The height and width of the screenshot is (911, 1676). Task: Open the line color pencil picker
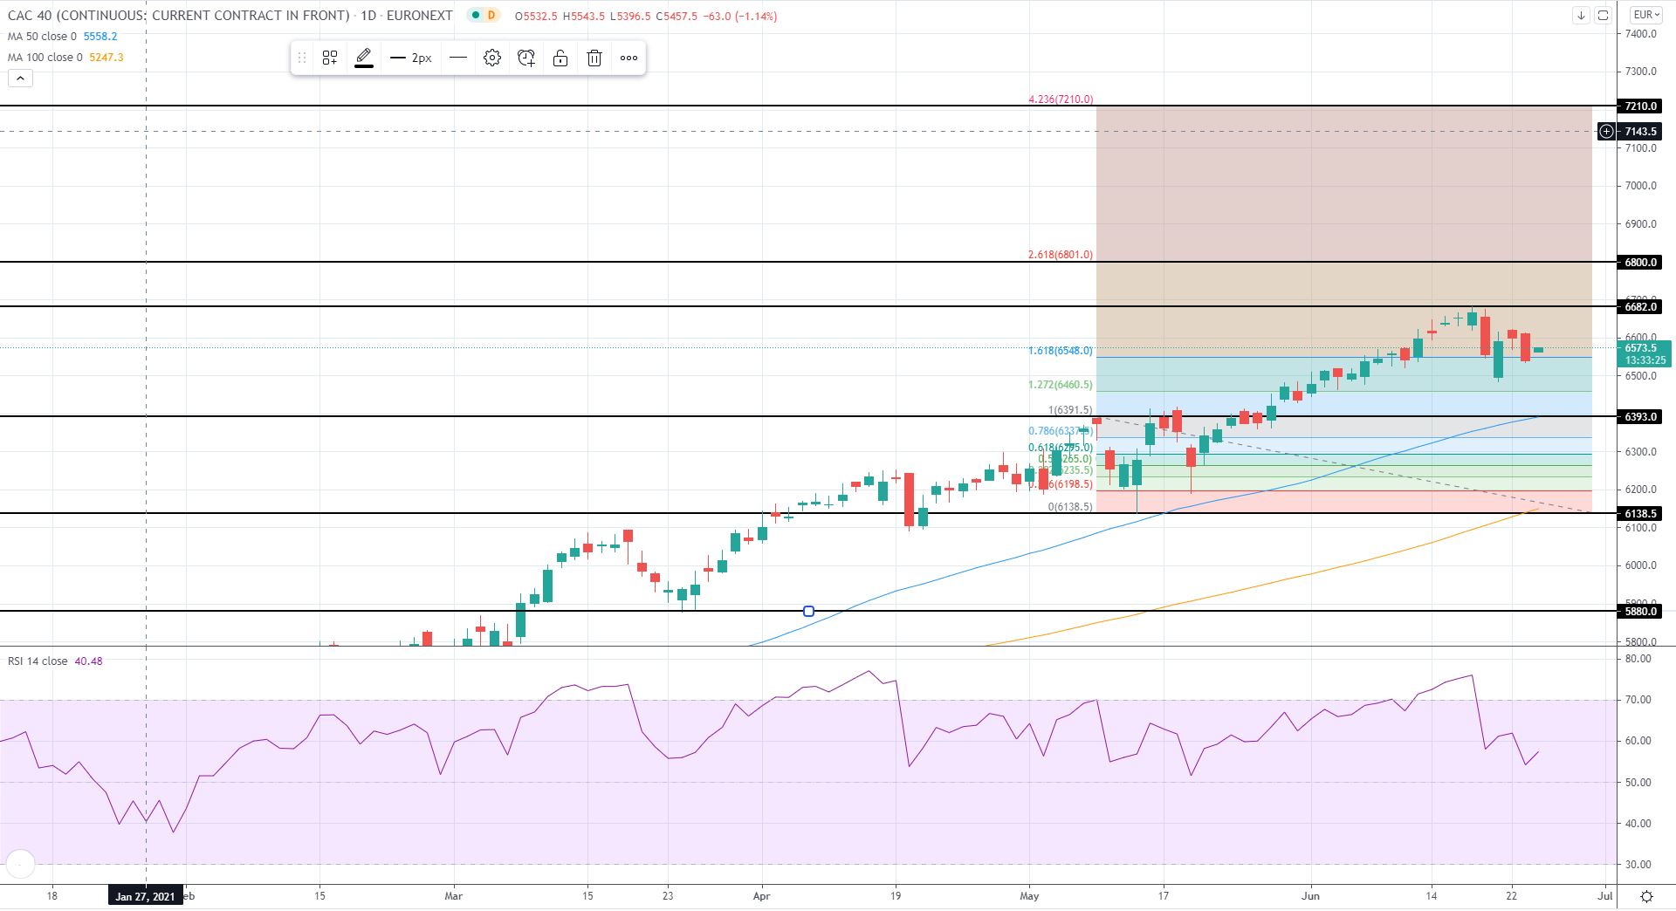pos(364,58)
